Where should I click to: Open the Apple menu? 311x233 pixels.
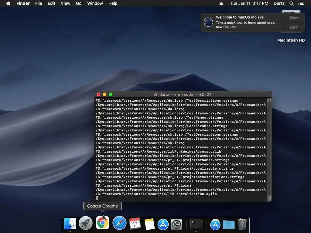(x=8, y=3)
